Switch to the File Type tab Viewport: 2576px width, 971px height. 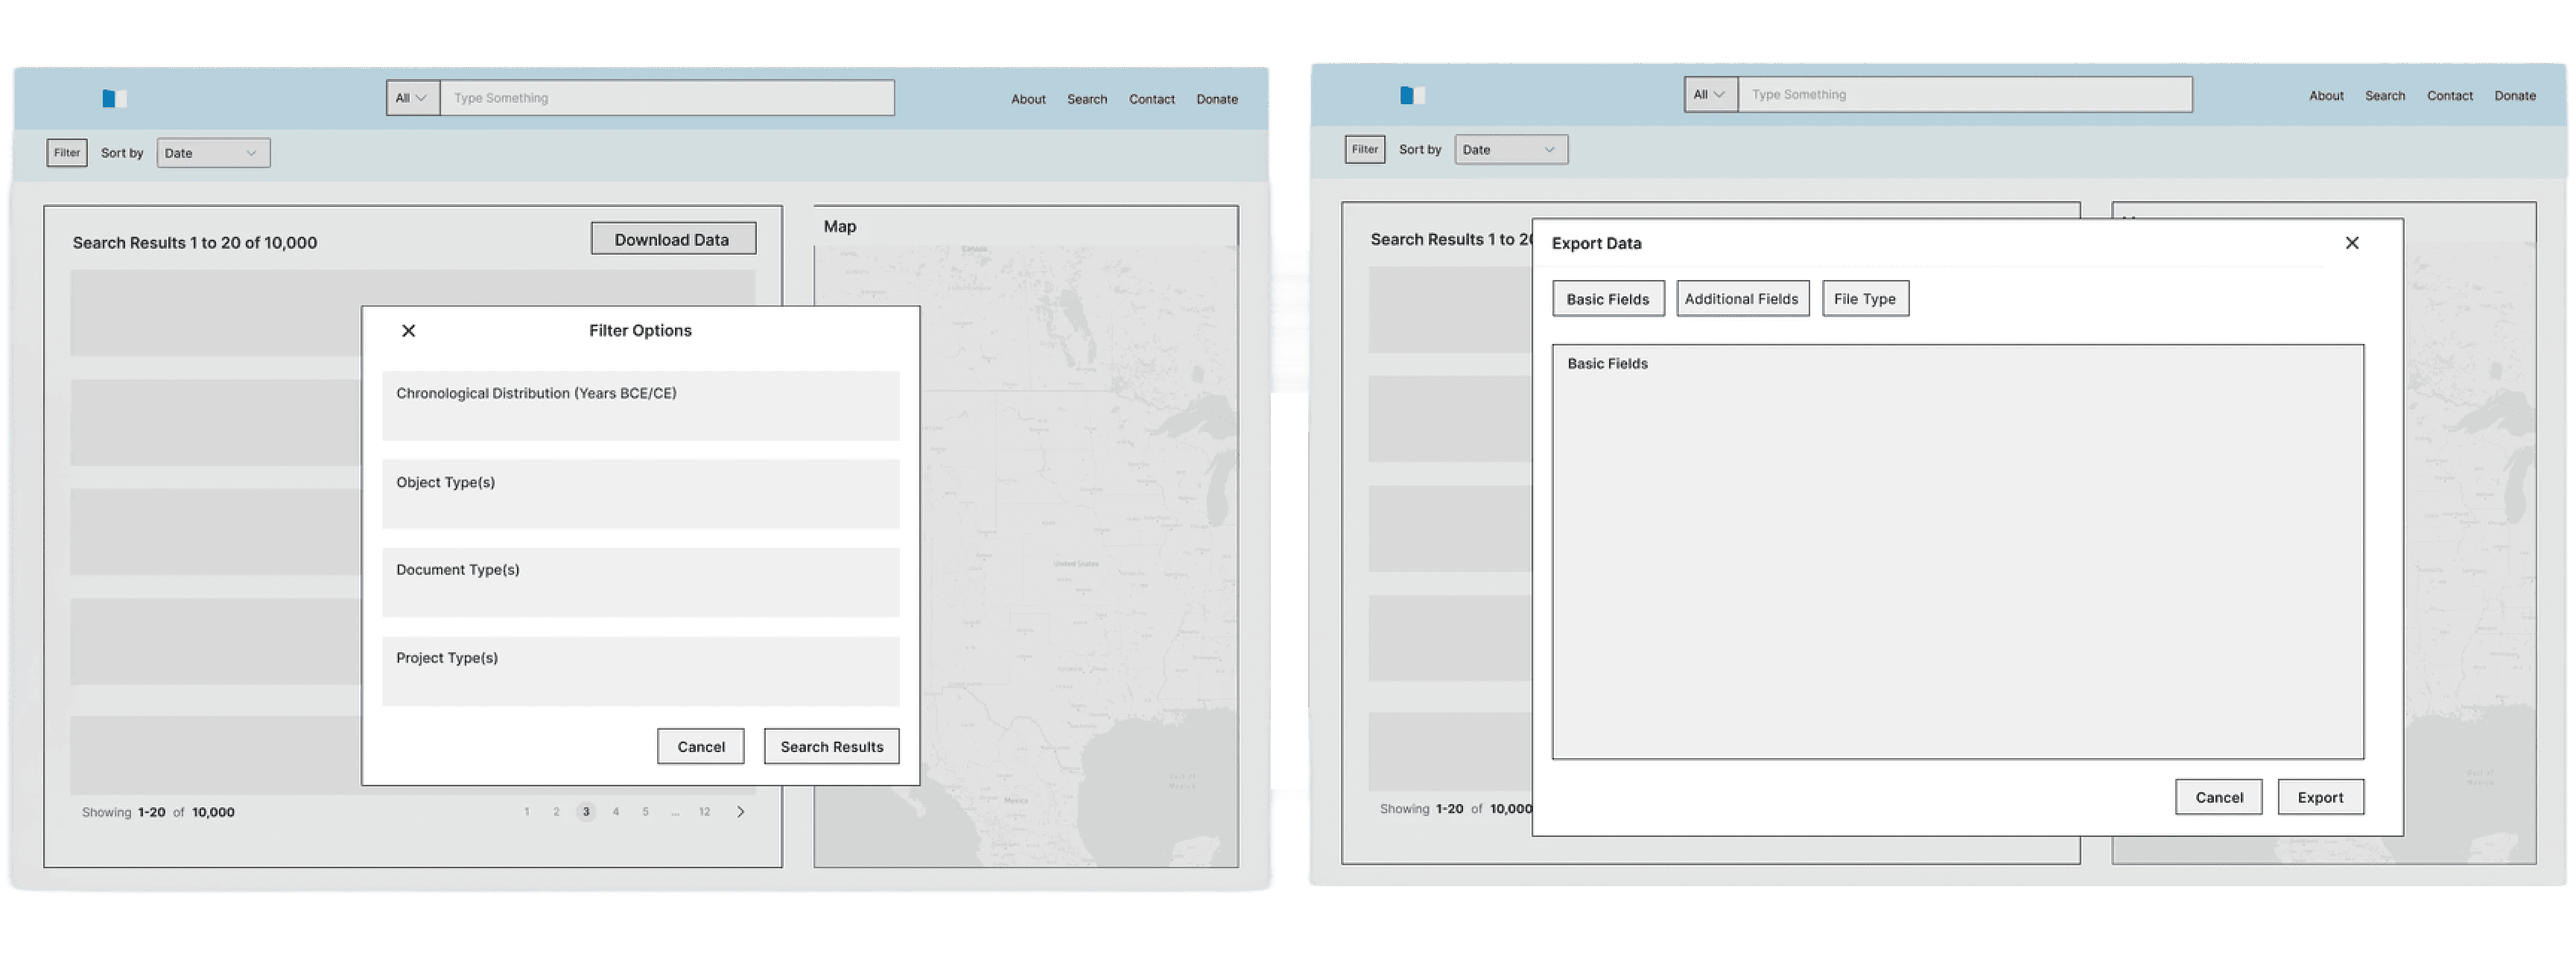[1865, 299]
